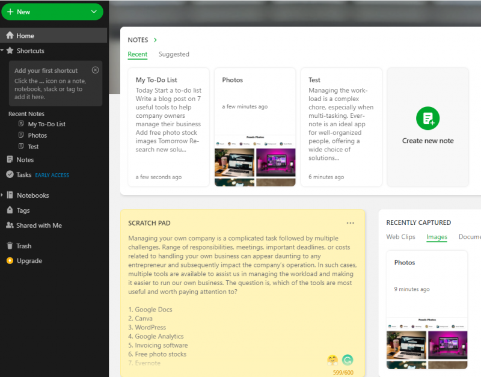Screen dimensions: 481x377
Task: Click 'a few seconds ago' on To-Do card
Action: [159, 177]
